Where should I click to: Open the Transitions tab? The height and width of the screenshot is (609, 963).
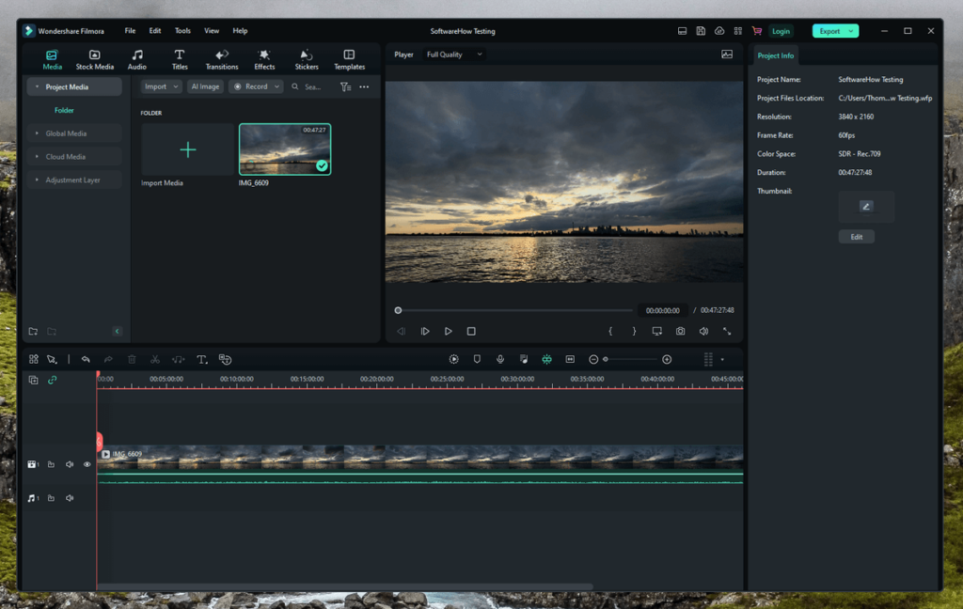click(x=222, y=59)
